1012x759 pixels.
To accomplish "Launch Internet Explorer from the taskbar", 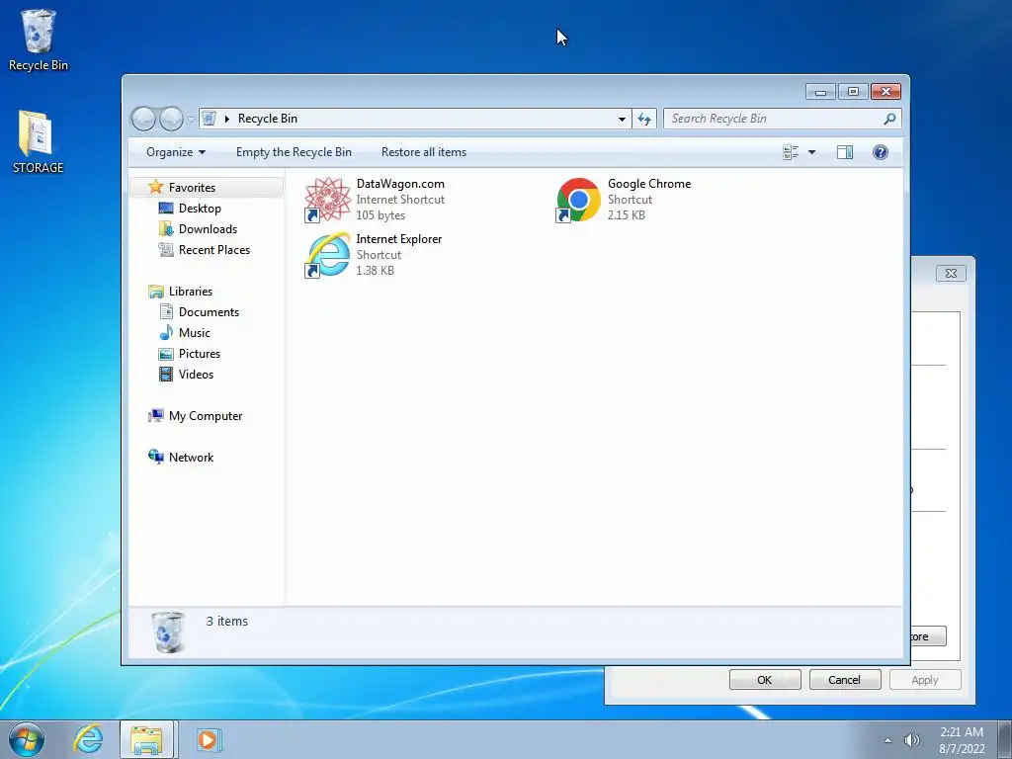I will coord(88,739).
